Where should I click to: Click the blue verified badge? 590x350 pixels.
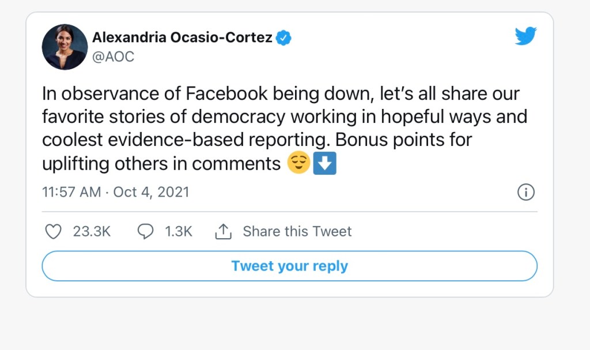click(284, 38)
